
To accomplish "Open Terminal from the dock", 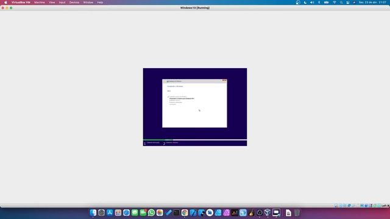I will [x=176, y=212].
